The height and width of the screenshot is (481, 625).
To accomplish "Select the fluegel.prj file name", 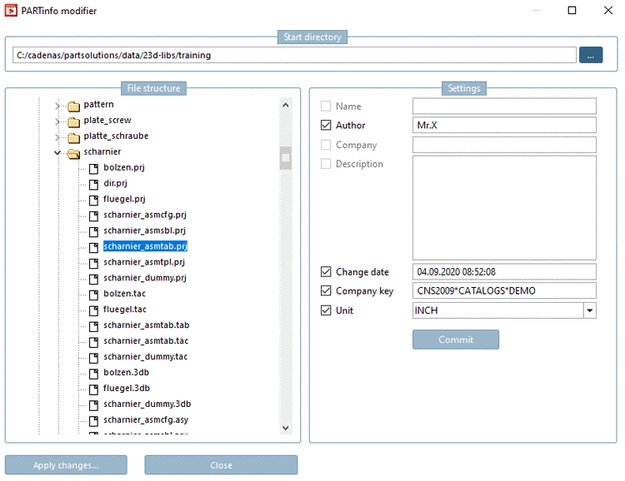I will click(x=124, y=199).
